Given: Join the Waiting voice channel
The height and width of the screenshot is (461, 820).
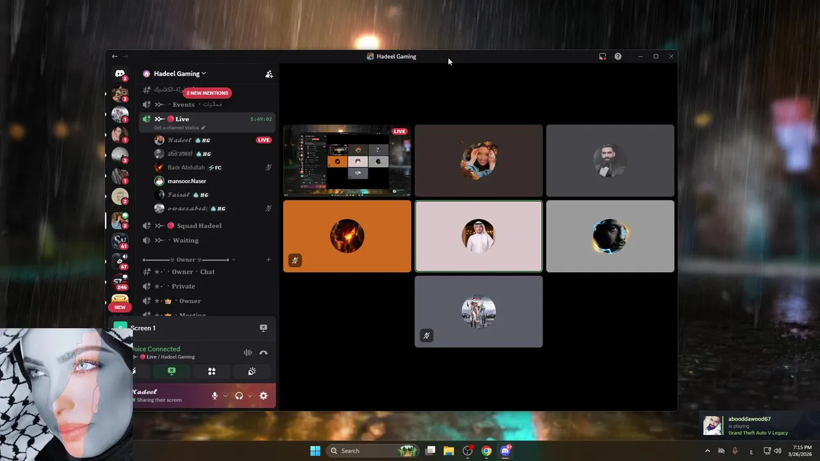Looking at the screenshot, I should click(x=208, y=240).
